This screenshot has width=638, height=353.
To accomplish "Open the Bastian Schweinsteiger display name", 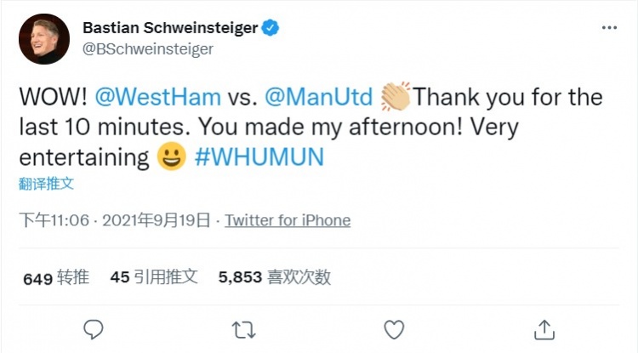I will [170, 28].
